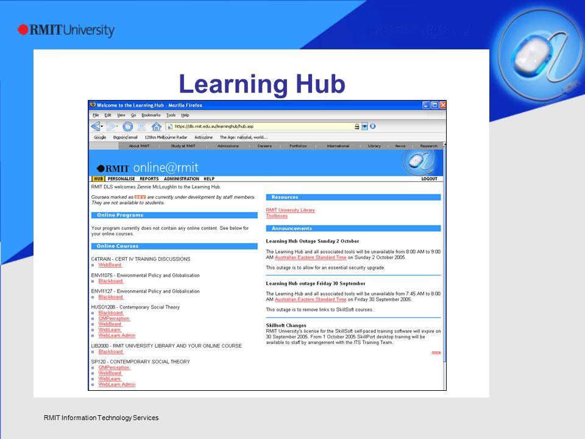Click the Firefox icon in title bar

pos(93,105)
